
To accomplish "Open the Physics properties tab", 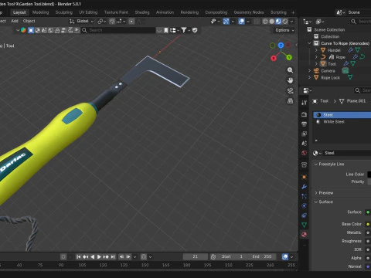I will click(x=304, y=205).
